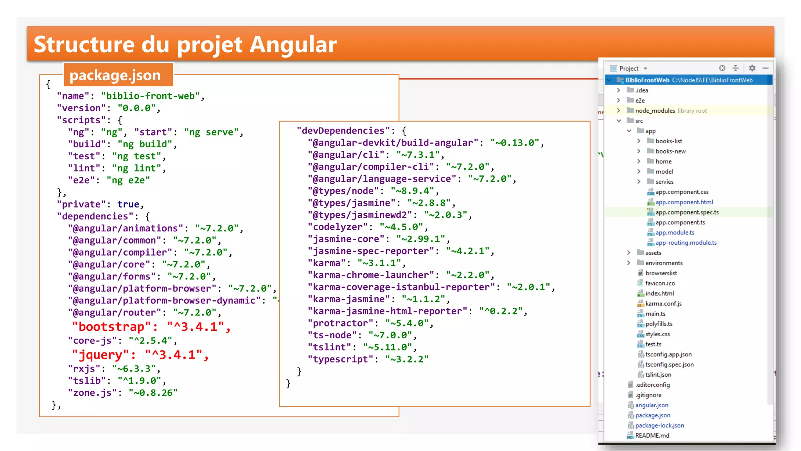Collapse the app folder arrow
Image resolution: width=801 pixels, height=451 pixels.
click(629, 131)
